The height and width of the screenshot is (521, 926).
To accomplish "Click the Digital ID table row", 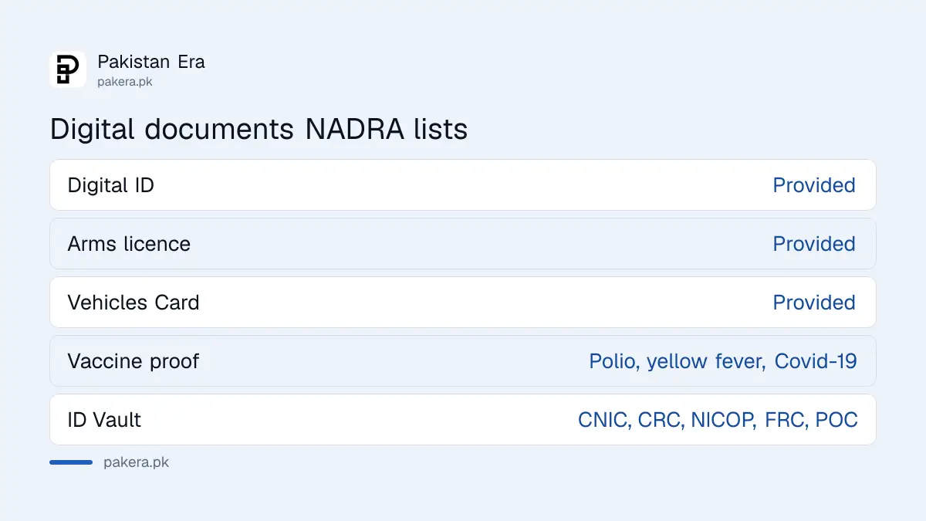I will (463, 185).
